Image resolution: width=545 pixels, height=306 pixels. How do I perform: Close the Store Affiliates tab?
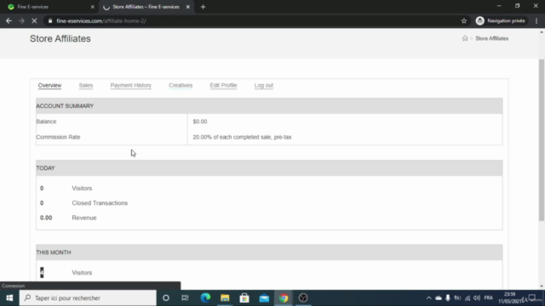point(187,7)
